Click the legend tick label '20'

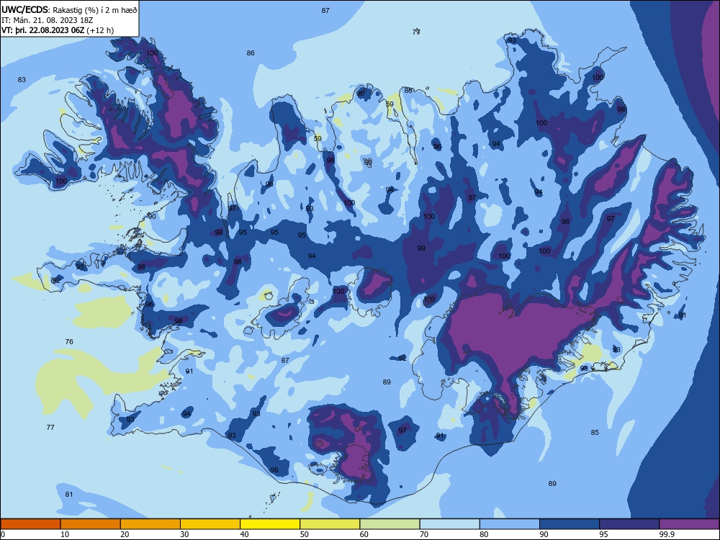pos(125,534)
